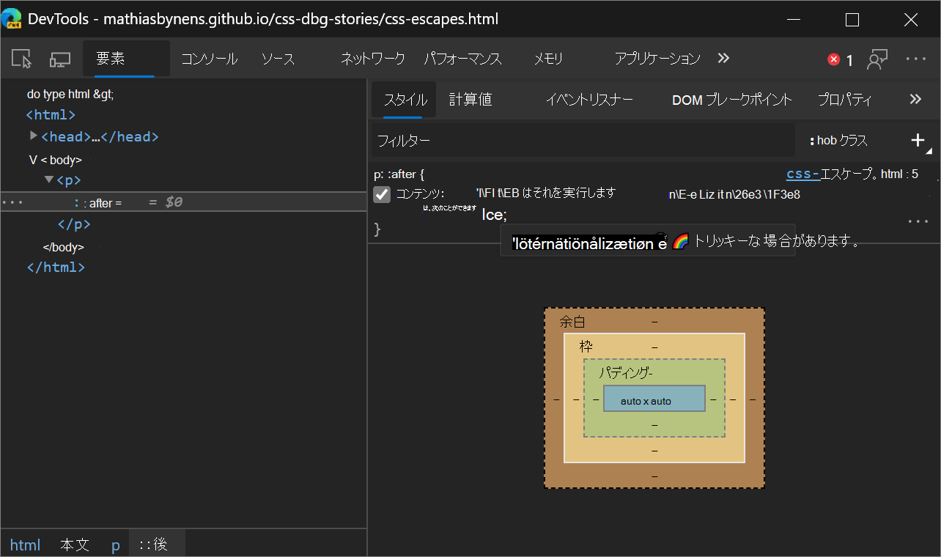Viewport: 941px width, 557px height.
Task: Click p in the breadcrumb bar
Action: click(x=116, y=545)
